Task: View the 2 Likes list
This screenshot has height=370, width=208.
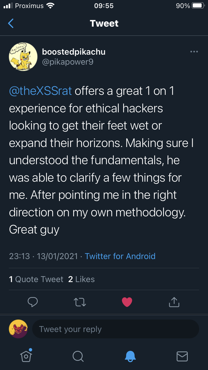Action: coord(81,279)
